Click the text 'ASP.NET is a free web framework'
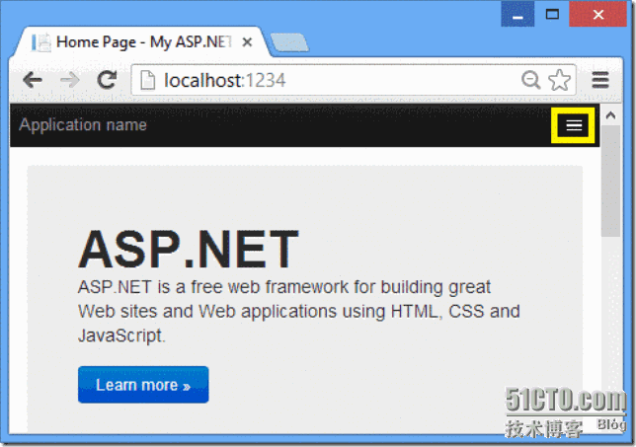Image resolution: width=636 pixels, height=447 pixels. click(213, 287)
